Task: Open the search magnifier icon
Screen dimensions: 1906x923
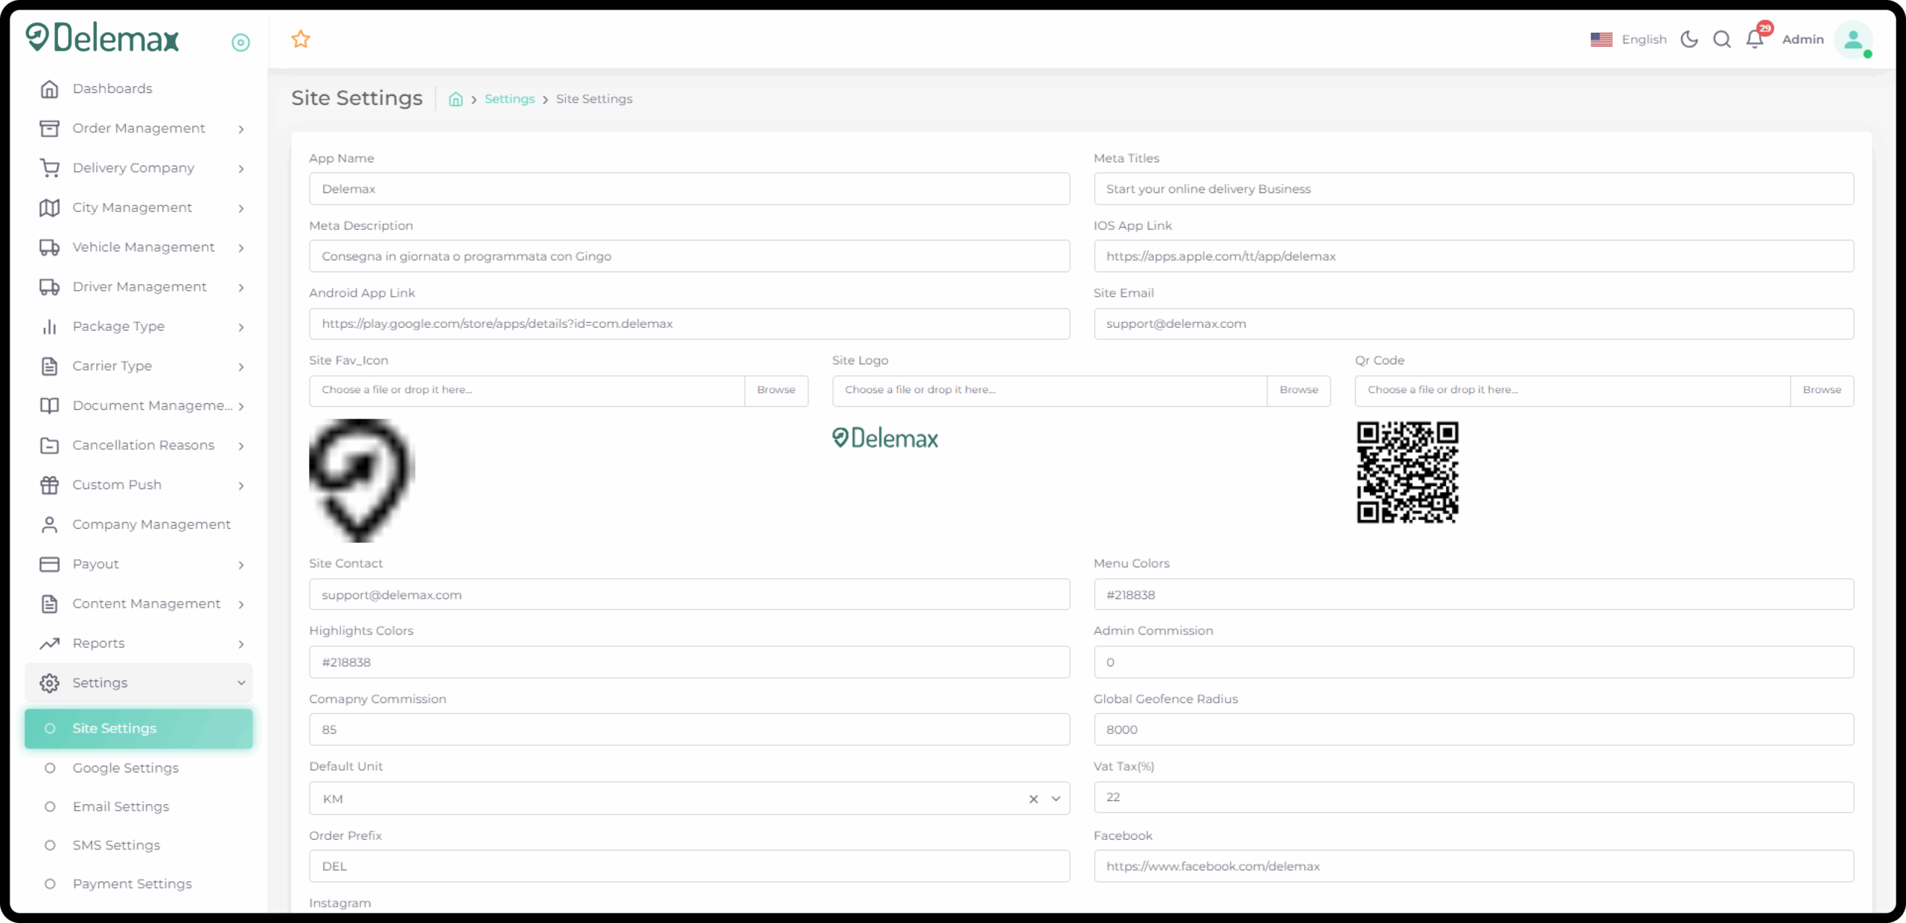Action: tap(1722, 39)
